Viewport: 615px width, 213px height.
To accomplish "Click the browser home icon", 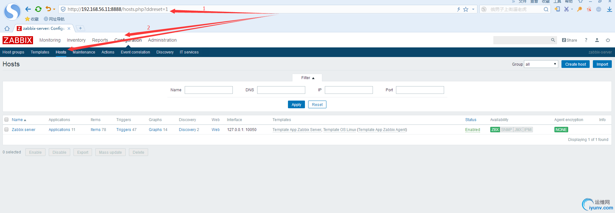I will (x=7, y=29).
